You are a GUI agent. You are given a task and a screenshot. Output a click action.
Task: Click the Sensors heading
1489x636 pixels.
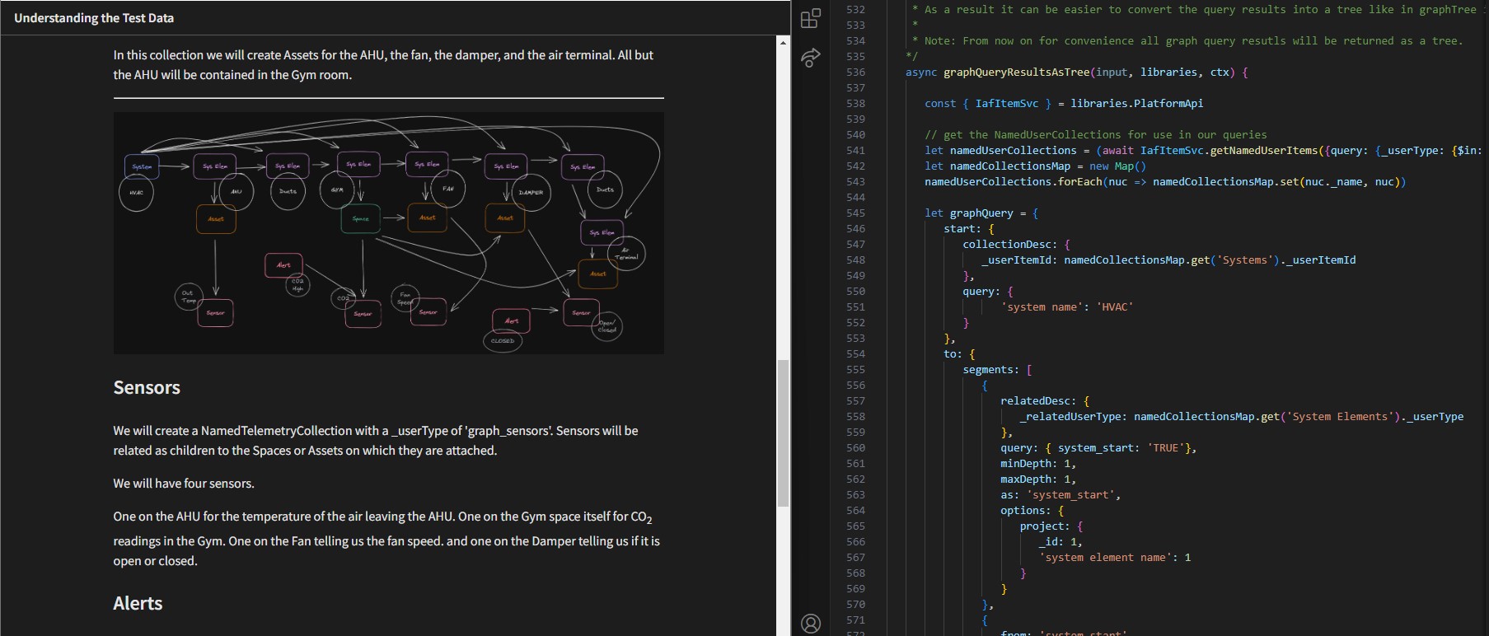tap(147, 387)
